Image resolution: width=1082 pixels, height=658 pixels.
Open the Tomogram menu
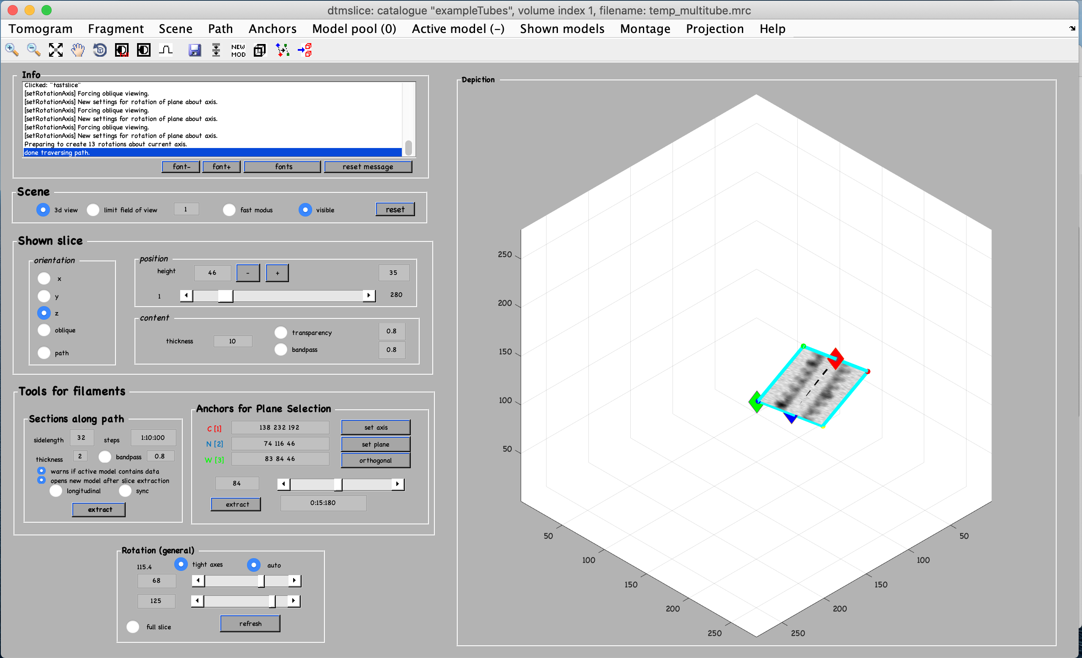coord(41,29)
